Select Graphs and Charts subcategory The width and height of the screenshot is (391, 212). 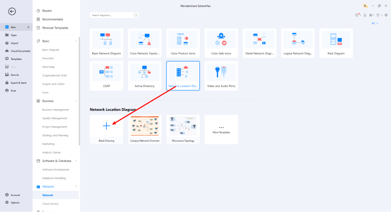point(53,84)
